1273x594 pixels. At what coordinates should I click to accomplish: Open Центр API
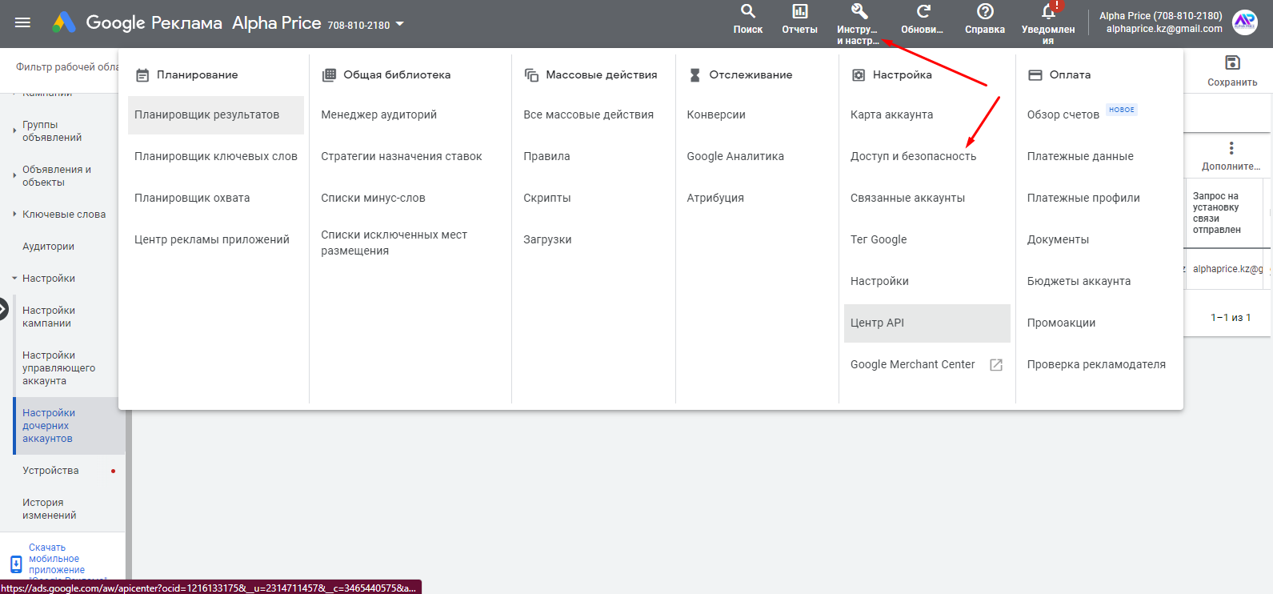(x=927, y=323)
